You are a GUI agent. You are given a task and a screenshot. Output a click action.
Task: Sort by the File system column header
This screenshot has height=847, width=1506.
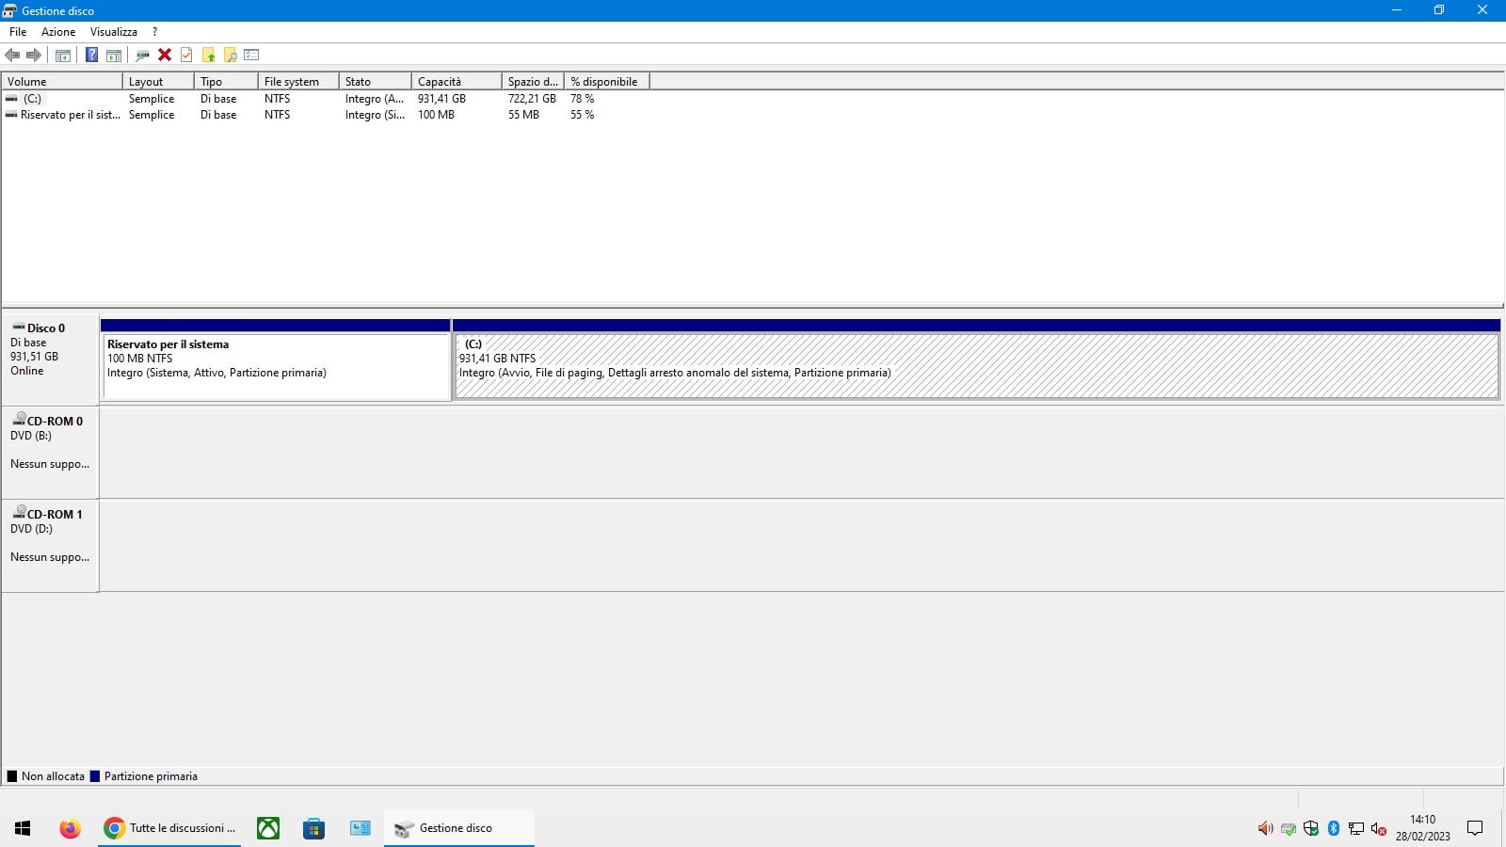click(x=298, y=82)
